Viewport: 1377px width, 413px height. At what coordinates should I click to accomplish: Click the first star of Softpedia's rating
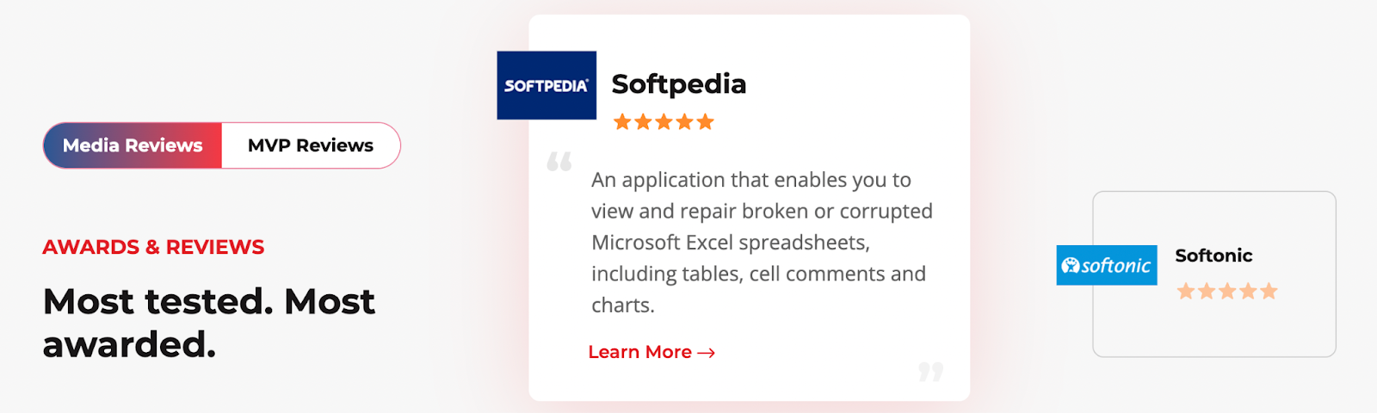pos(622,122)
